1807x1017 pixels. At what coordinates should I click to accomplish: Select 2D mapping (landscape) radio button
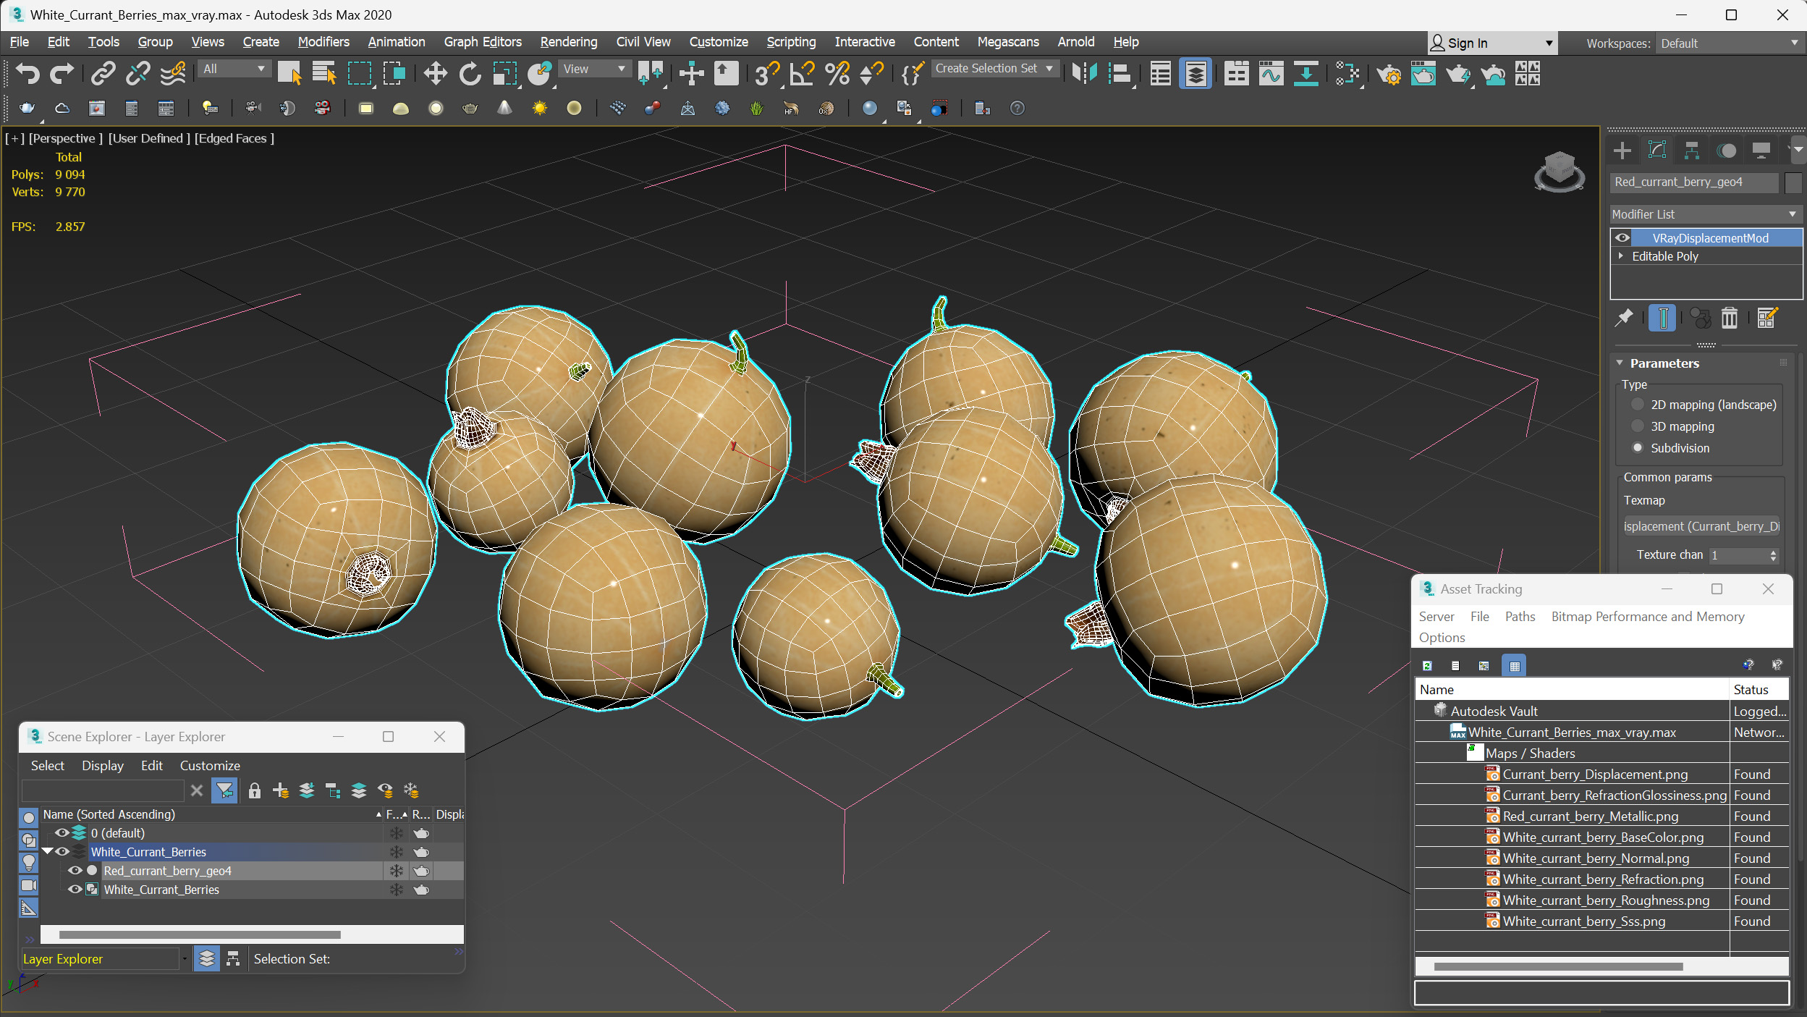1638,405
